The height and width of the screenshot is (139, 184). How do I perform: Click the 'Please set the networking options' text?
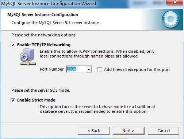click(x=44, y=35)
